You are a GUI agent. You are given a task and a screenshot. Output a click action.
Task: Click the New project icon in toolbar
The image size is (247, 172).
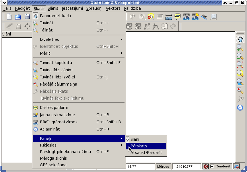[x=9, y=17]
